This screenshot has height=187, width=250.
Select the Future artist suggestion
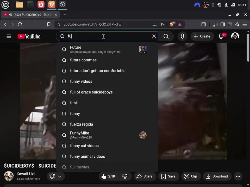tap(107, 49)
